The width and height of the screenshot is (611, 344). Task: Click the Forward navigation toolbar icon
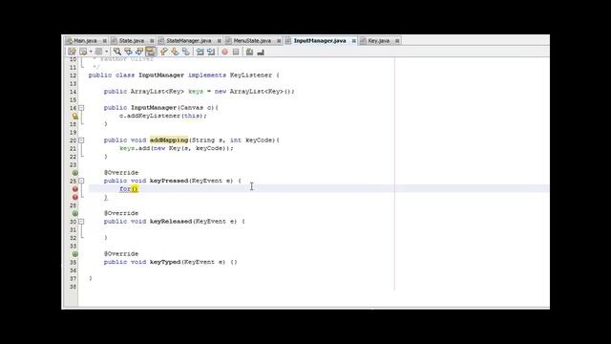tap(98, 52)
